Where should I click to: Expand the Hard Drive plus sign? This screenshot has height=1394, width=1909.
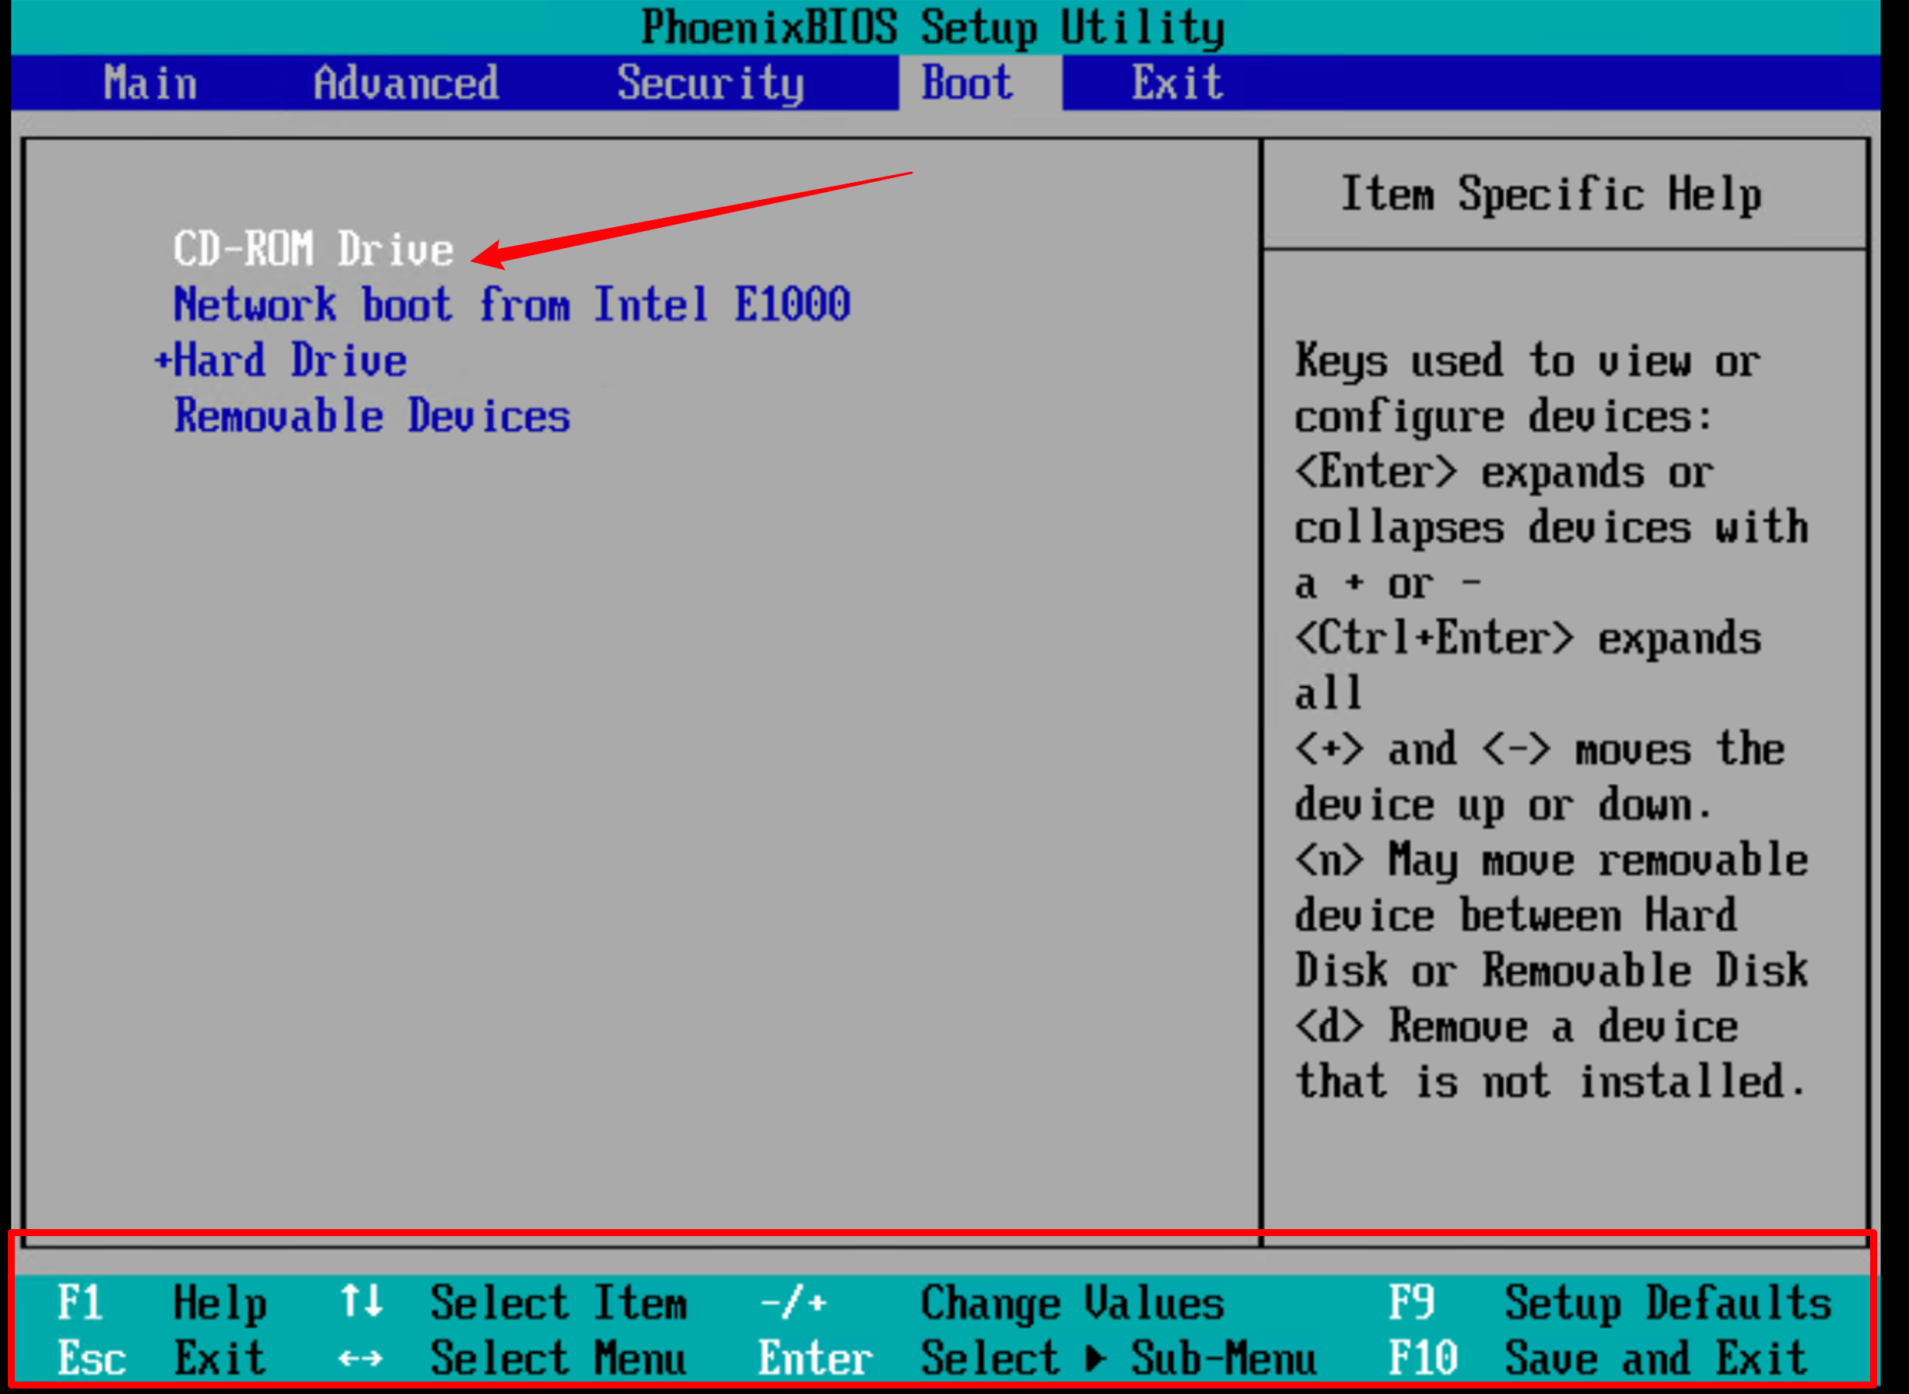click(x=163, y=360)
